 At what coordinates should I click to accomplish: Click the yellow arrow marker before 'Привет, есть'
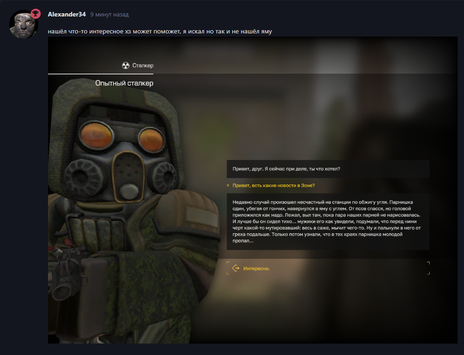tap(228, 185)
